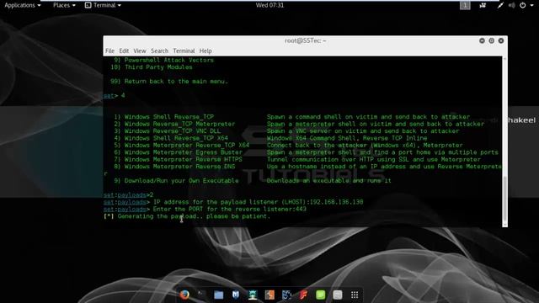Open the Places dropdown menu
539x303 pixels.
(x=64, y=5)
